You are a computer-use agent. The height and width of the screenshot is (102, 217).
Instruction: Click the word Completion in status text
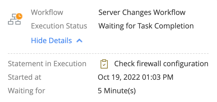pyautogui.click(x=174, y=26)
